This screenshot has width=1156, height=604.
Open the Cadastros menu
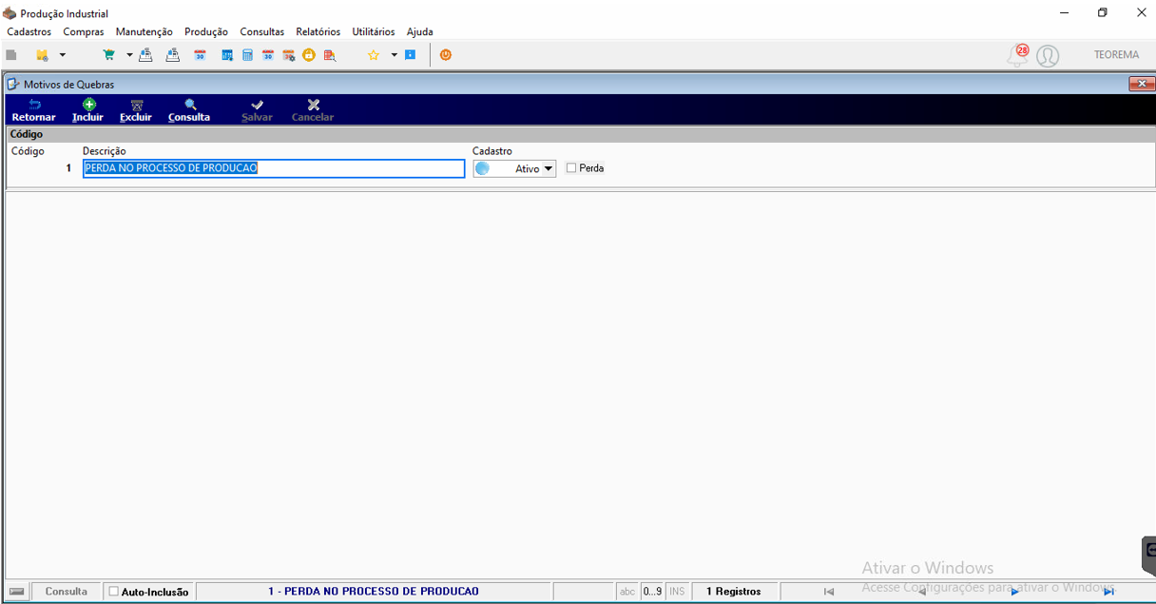point(29,31)
